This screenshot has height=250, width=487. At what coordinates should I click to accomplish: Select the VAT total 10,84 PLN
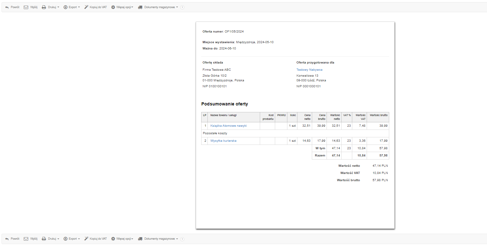pyautogui.click(x=380, y=173)
